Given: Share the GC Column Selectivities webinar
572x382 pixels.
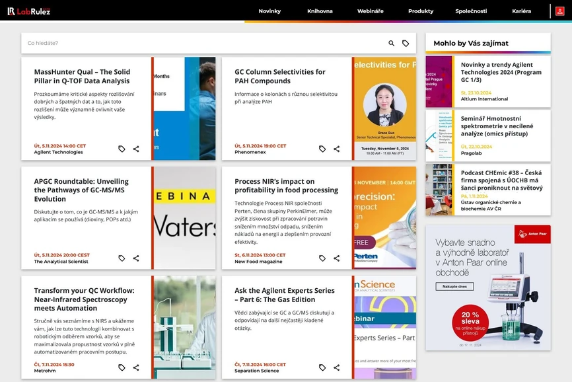Looking at the screenshot, I should pos(337,149).
